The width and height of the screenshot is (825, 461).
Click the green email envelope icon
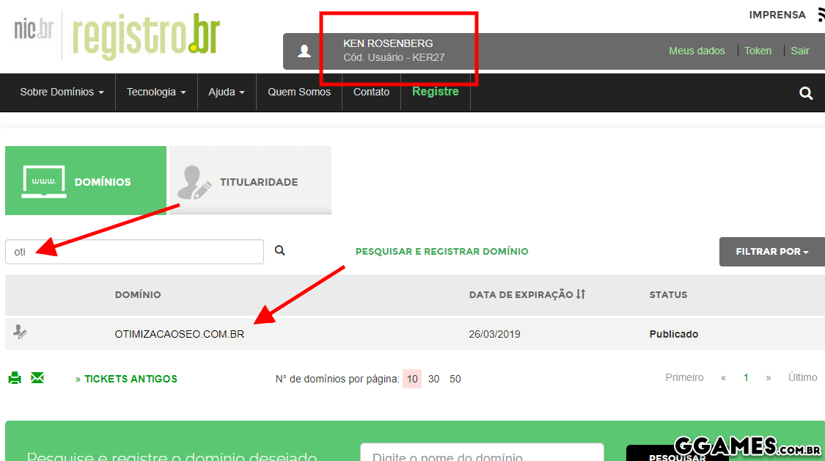(x=37, y=378)
